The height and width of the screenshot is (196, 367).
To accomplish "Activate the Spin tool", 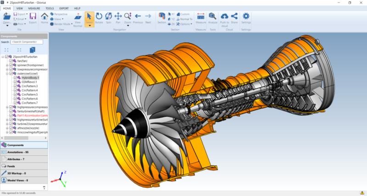I will coord(109,18).
